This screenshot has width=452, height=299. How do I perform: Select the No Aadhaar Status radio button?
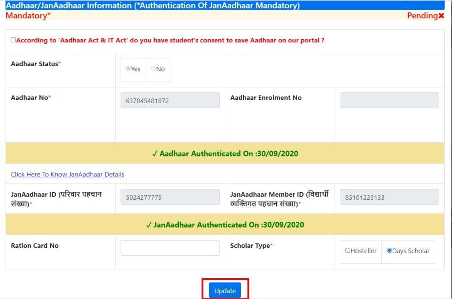[x=152, y=69]
